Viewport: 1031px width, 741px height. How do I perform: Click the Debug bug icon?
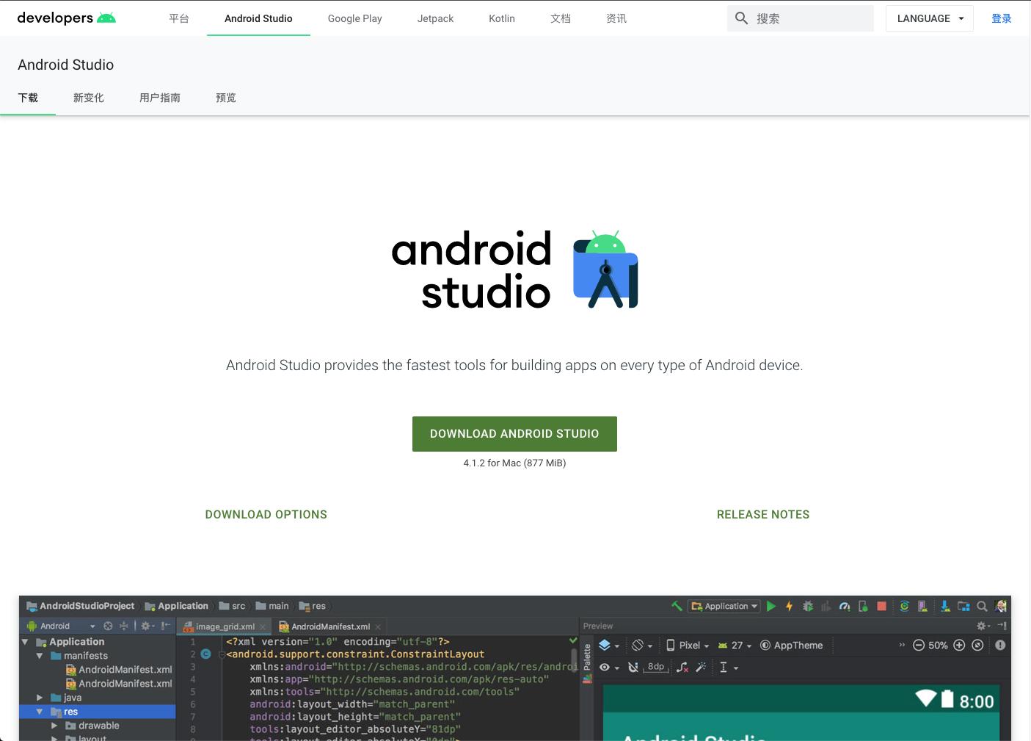click(808, 606)
